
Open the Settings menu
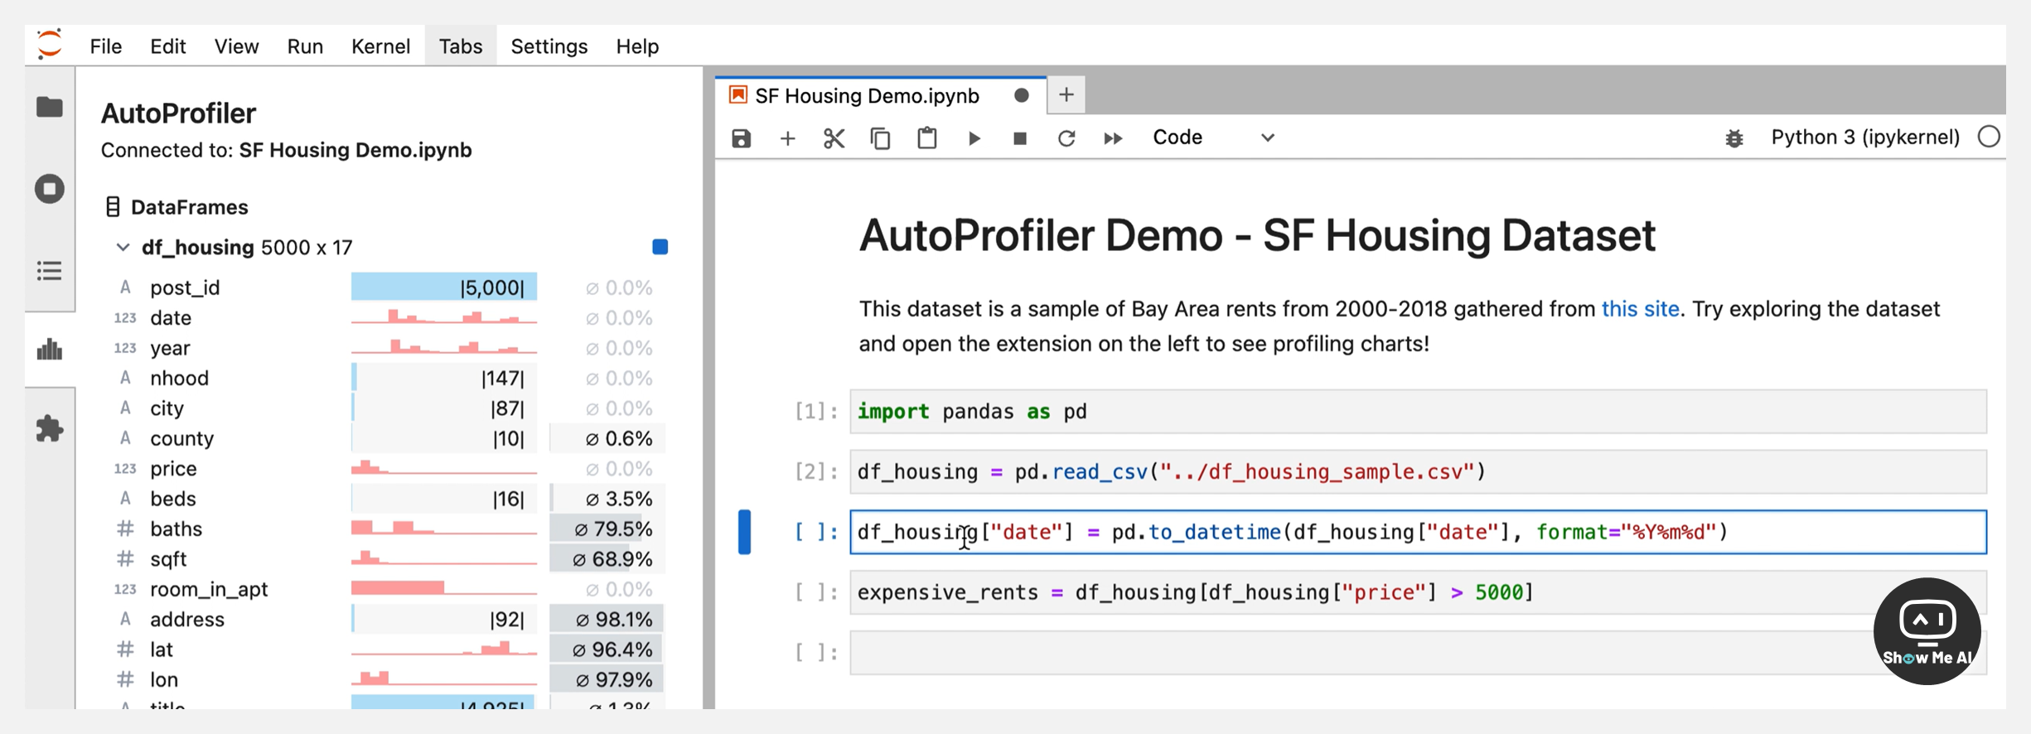coord(549,46)
